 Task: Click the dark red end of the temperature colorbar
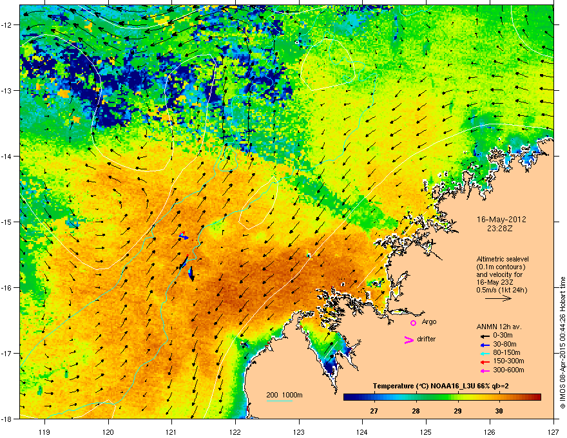pos(537,397)
